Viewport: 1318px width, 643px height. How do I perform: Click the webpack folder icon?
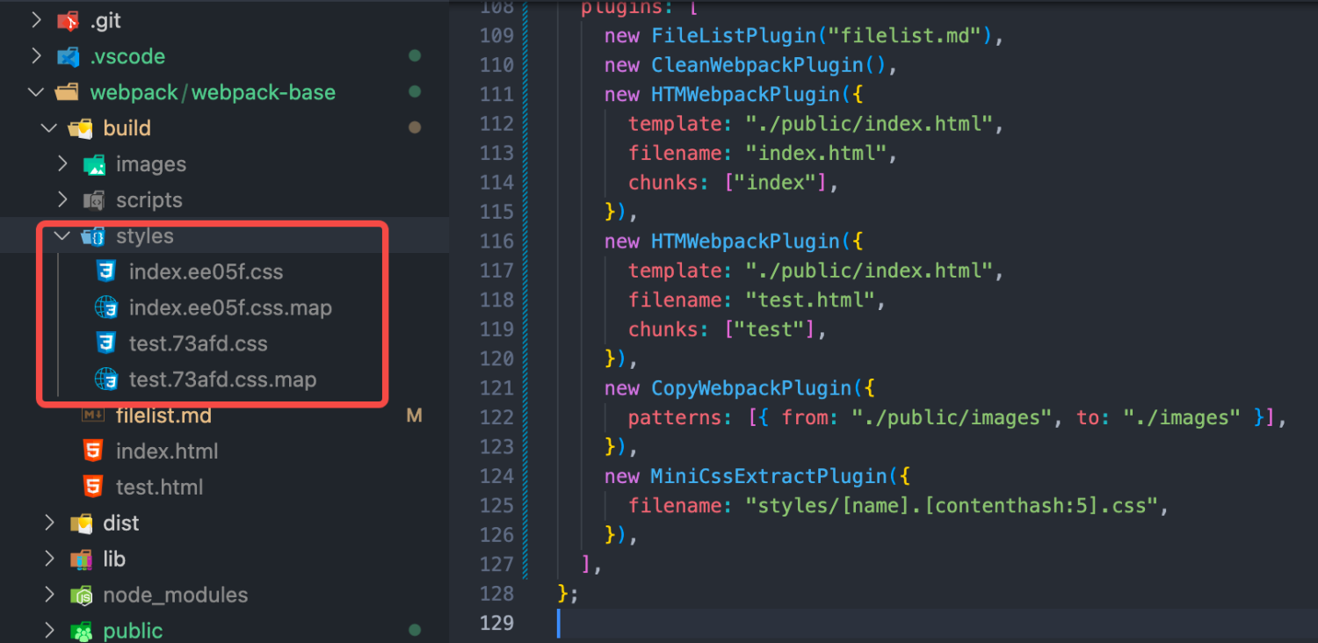(66, 92)
